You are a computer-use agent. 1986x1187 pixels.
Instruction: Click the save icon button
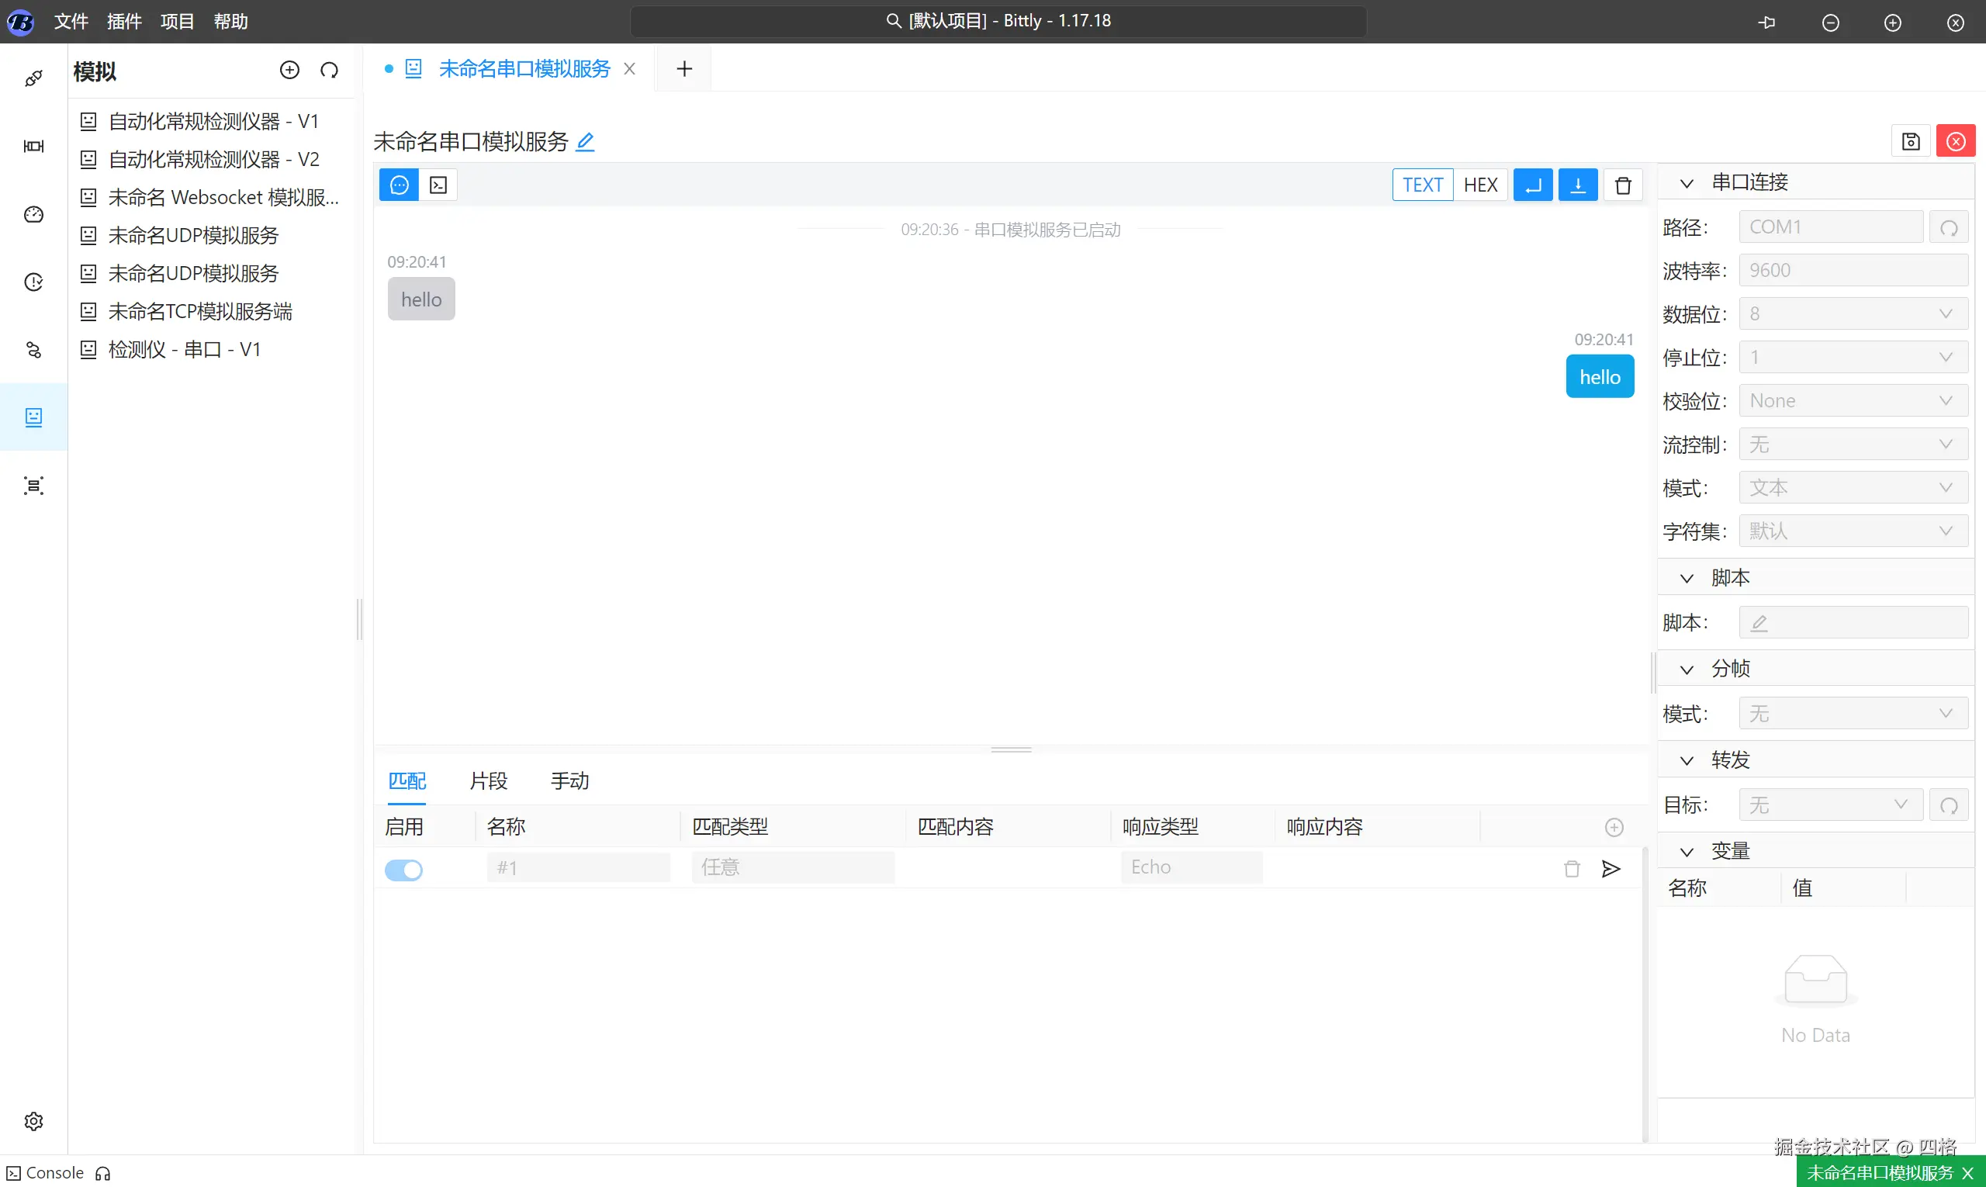coord(1910,141)
